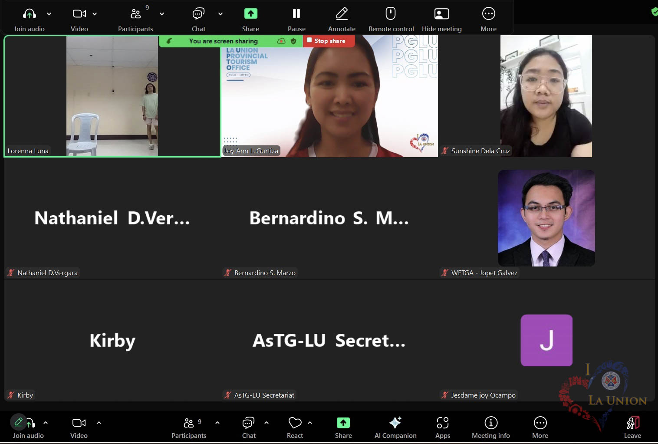The height and width of the screenshot is (444, 658).
Task: Click the WFTGA - Jopet Galvez profile photo
Action: point(546,218)
